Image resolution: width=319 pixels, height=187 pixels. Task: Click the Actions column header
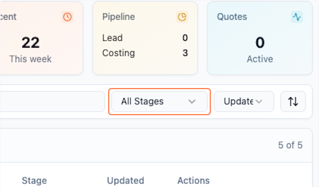pyautogui.click(x=194, y=181)
